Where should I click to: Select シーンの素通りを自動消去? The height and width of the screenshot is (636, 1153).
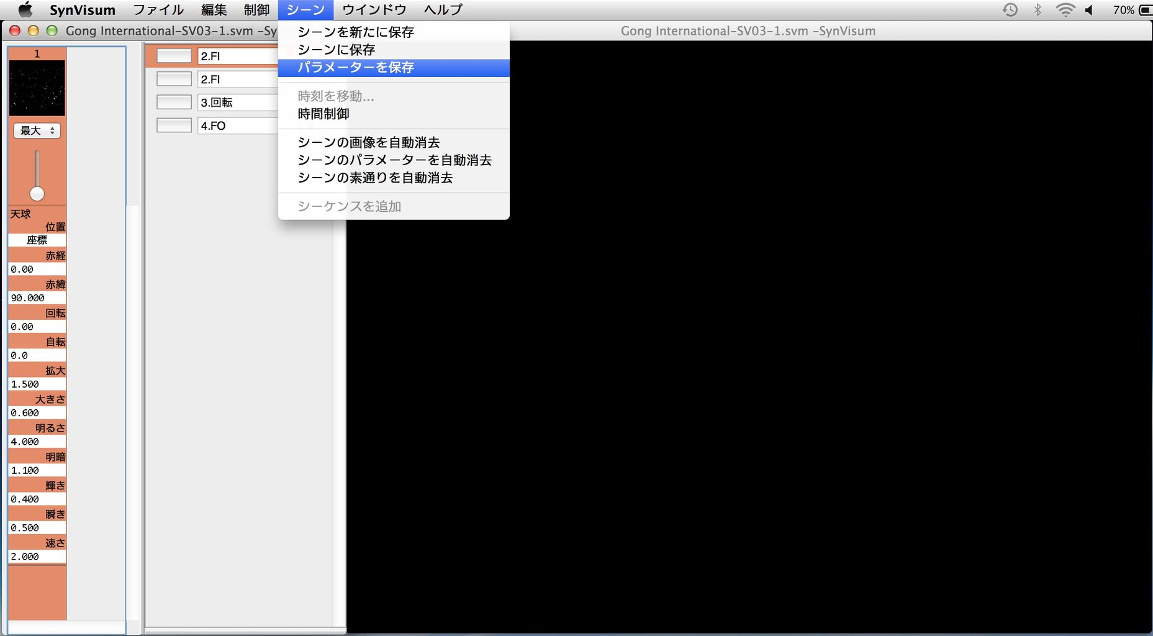point(394,178)
